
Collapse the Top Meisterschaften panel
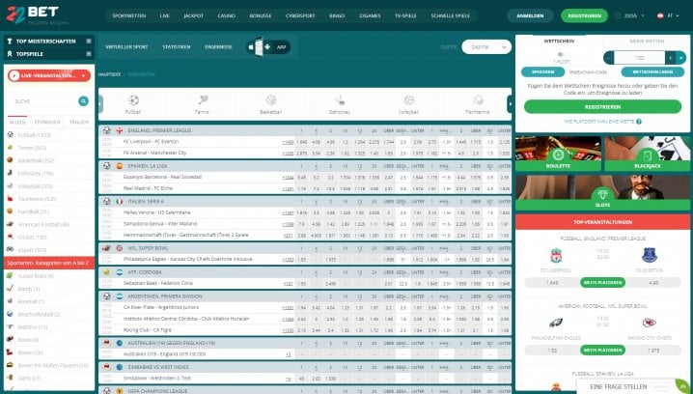89,42
